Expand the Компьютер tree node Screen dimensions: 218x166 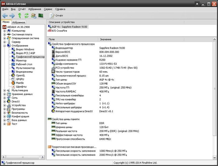(5, 31)
